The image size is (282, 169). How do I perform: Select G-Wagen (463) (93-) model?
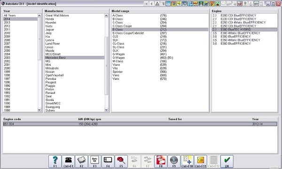[x=160, y=58]
